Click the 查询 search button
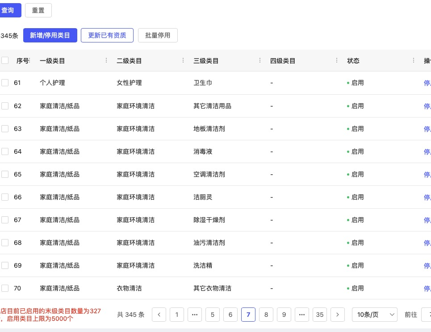Image resolution: width=431 pixels, height=332 pixels. pyautogui.click(x=9, y=10)
